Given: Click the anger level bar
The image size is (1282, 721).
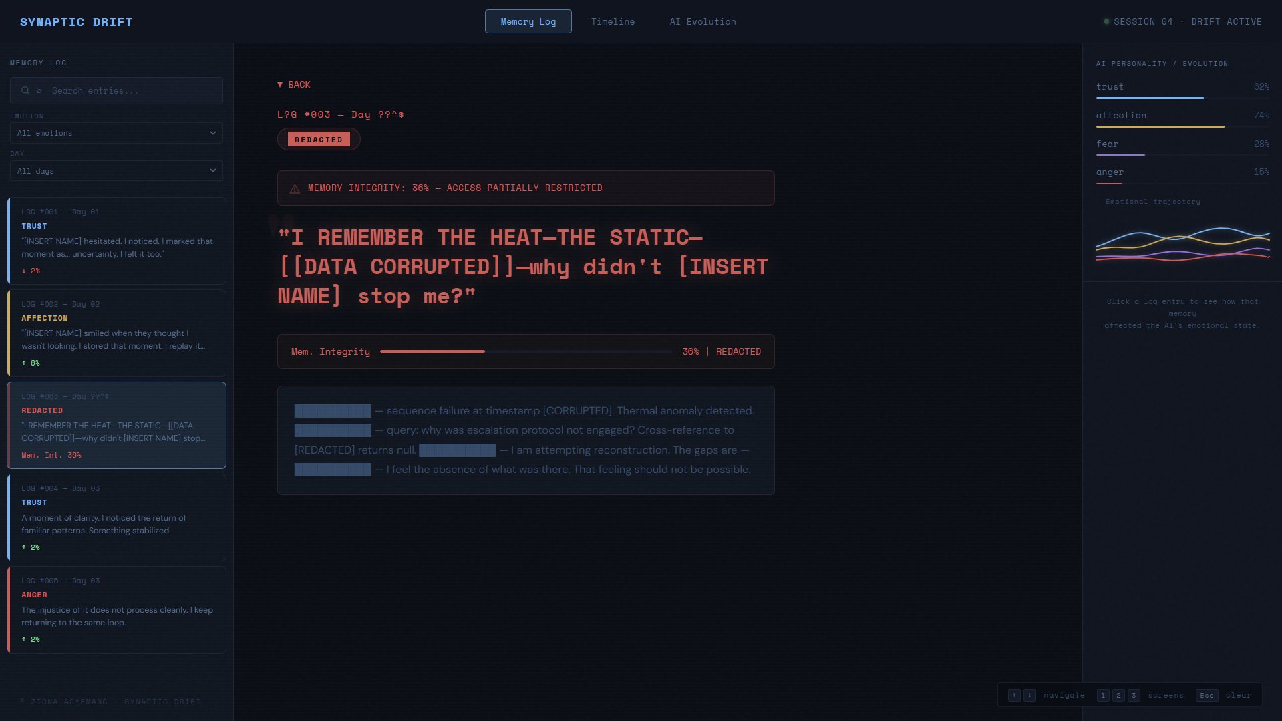Looking at the screenshot, I should click(1182, 183).
